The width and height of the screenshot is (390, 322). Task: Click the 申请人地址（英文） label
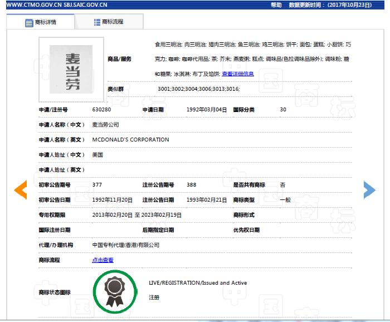[62, 170]
